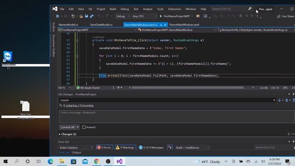Click the 0 outgoing / 0 incoming link

pyautogui.click(x=78, y=106)
